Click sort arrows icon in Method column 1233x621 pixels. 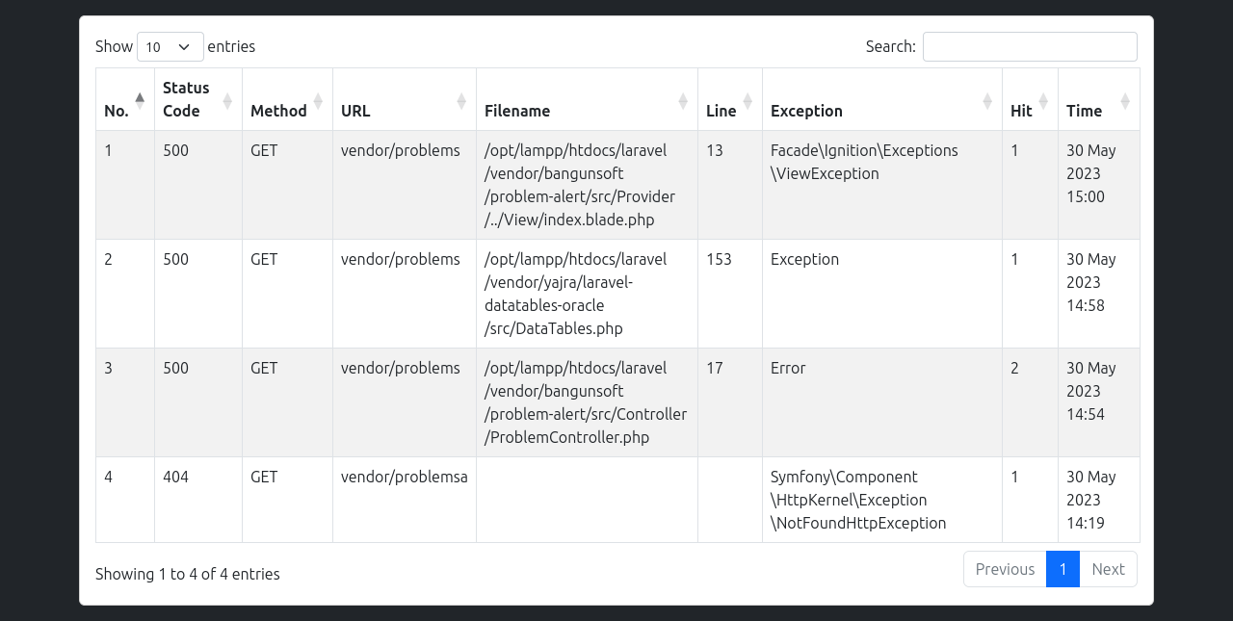[x=318, y=100]
